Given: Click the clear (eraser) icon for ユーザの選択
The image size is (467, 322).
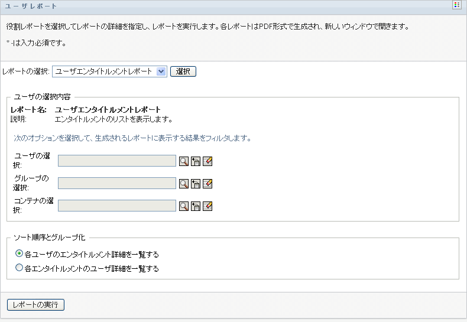Looking at the screenshot, I should (x=207, y=161).
